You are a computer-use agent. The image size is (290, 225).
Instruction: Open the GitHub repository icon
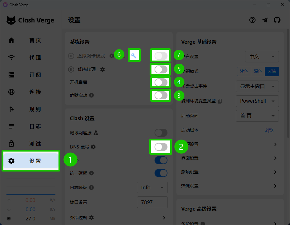tap(277, 20)
